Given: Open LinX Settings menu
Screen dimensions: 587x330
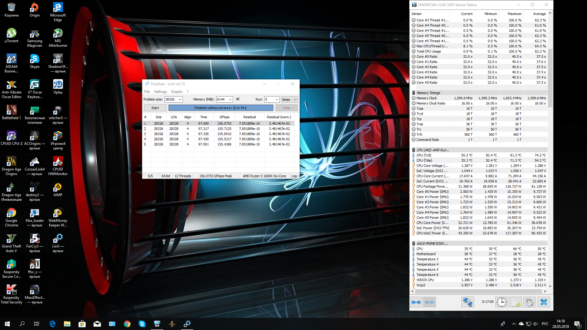Looking at the screenshot, I should pyautogui.click(x=160, y=92).
